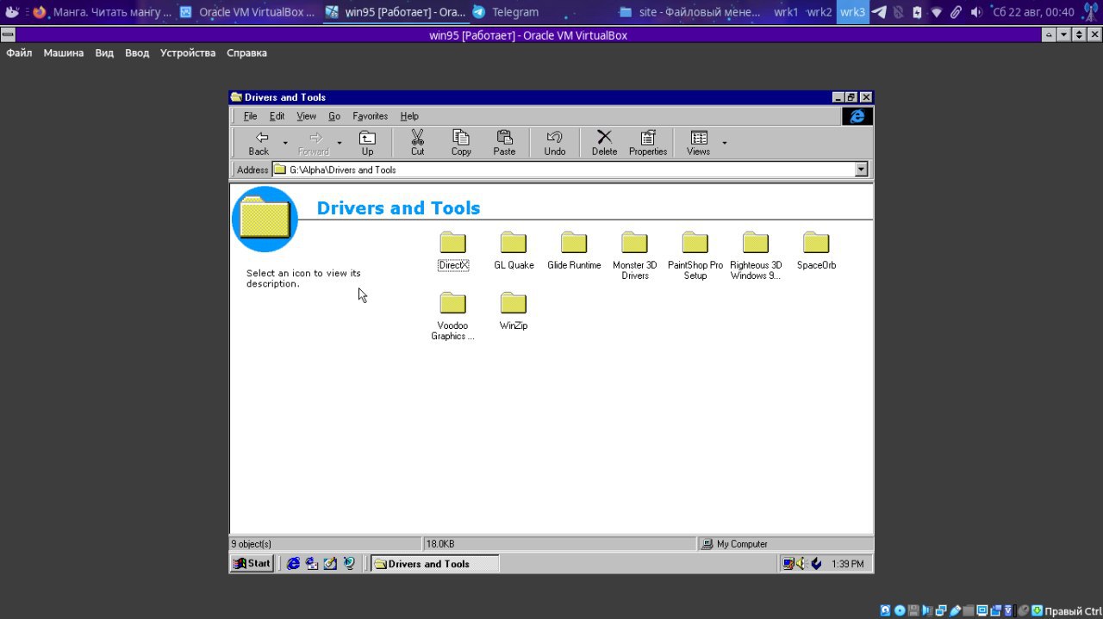Screen dimensions: 1103x619
Task: Open the Address bar dropdown
Action: pos(861,170)
